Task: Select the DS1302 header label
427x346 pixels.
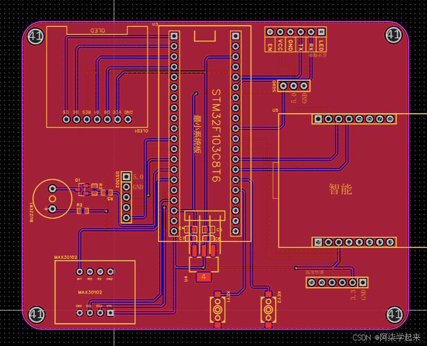Action: 117,179
